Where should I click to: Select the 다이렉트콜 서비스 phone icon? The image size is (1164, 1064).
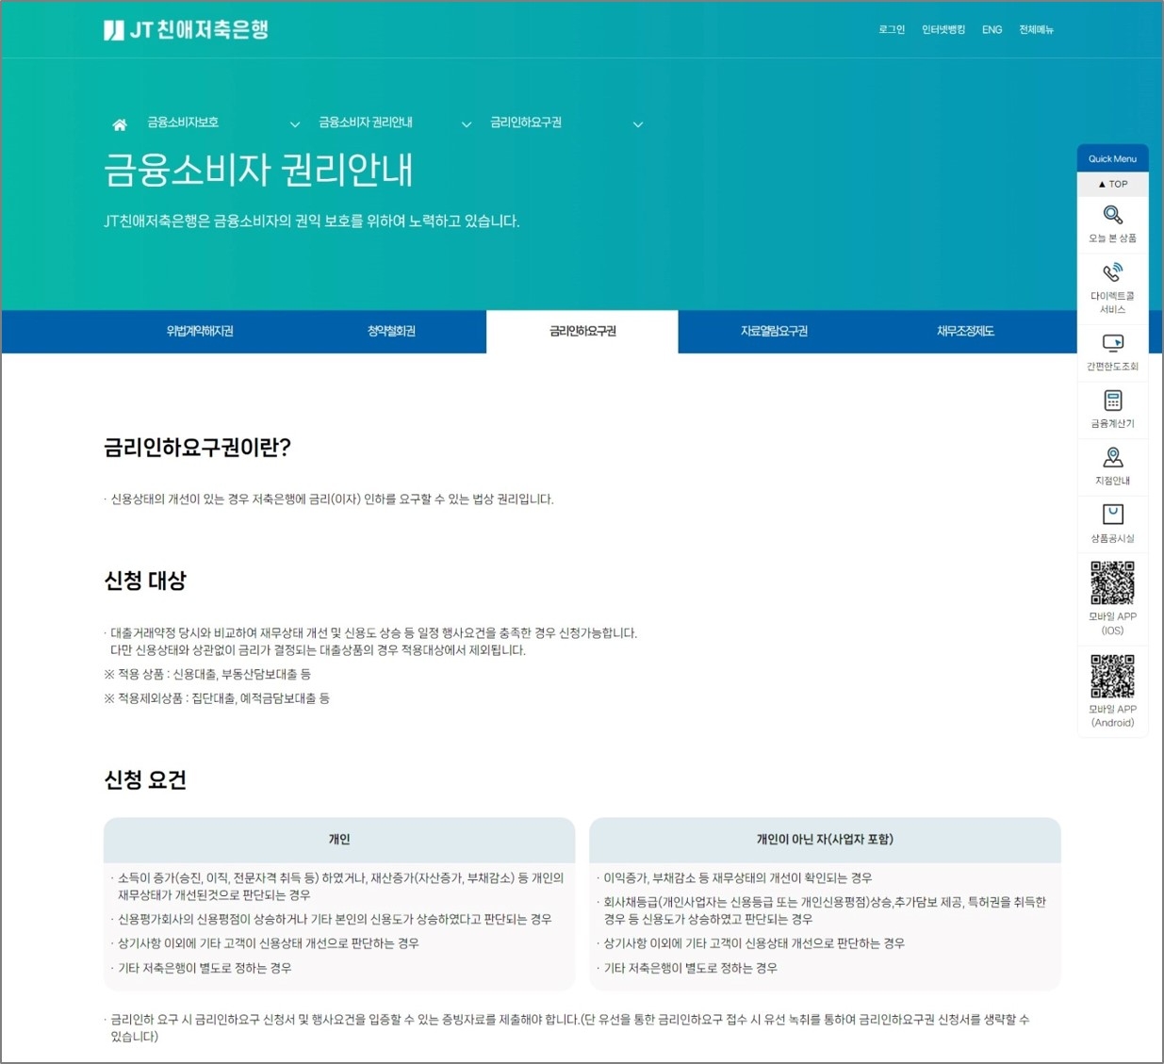tap(1112, 273)
